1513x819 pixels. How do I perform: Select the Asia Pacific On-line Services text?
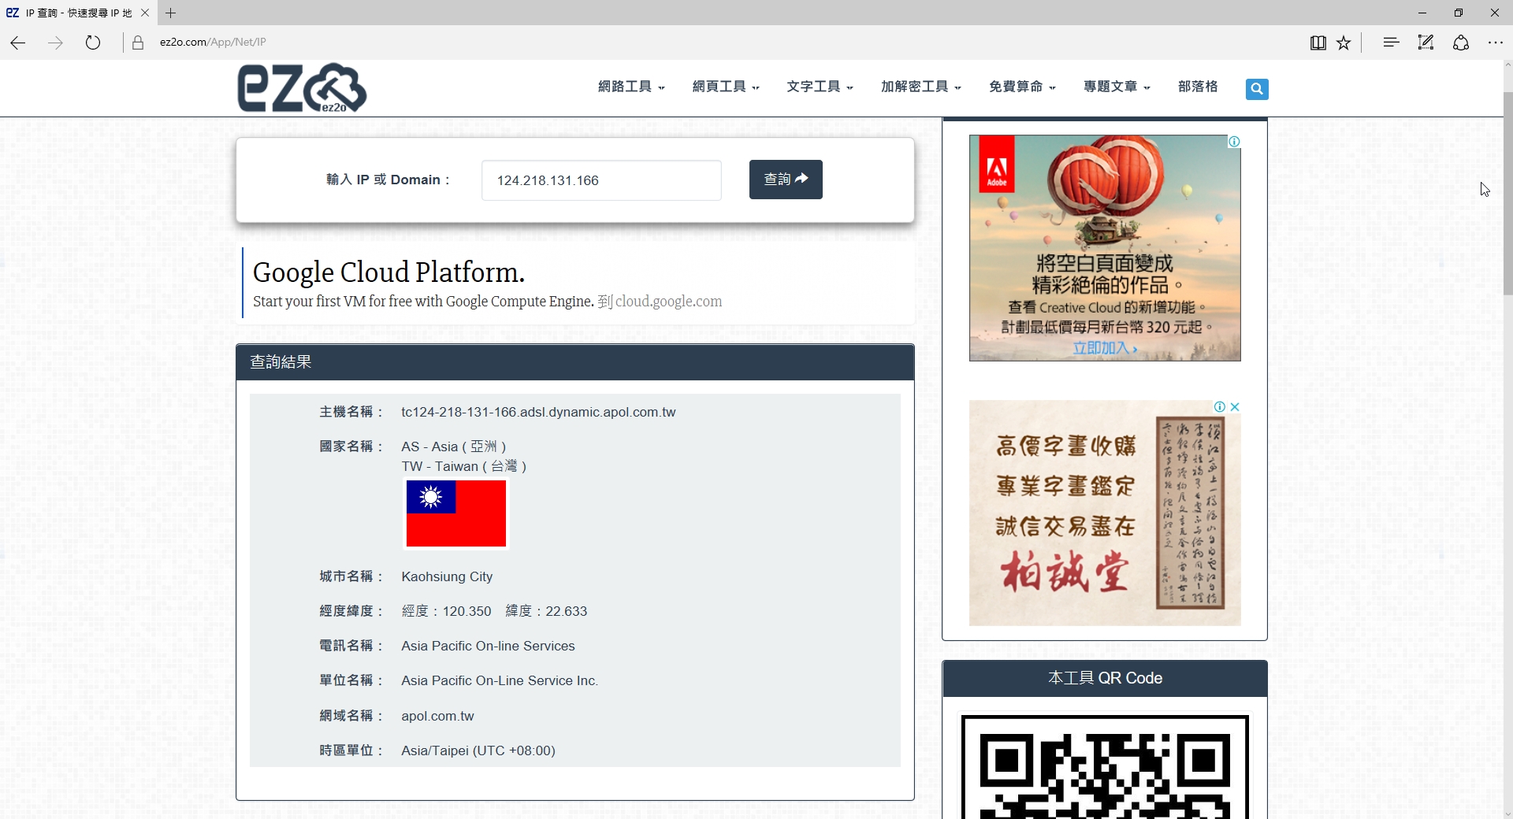click(x=488, y=646)
